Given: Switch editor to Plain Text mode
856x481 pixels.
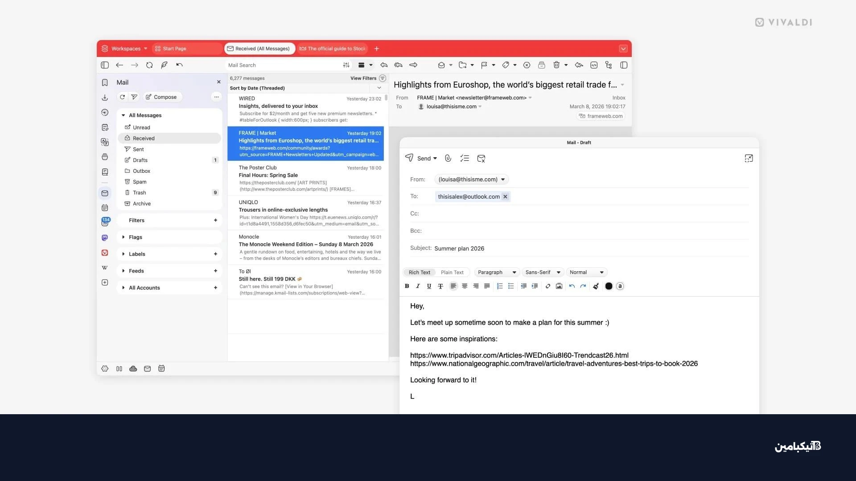Looking at the screenshot, I should coord(452,272).
